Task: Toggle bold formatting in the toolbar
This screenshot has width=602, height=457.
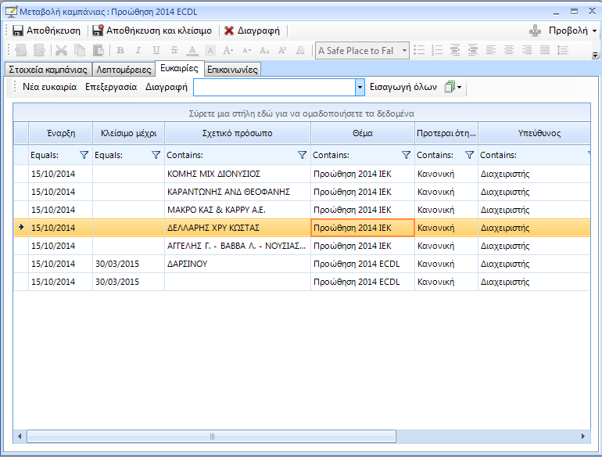Action: click(120, 51)
